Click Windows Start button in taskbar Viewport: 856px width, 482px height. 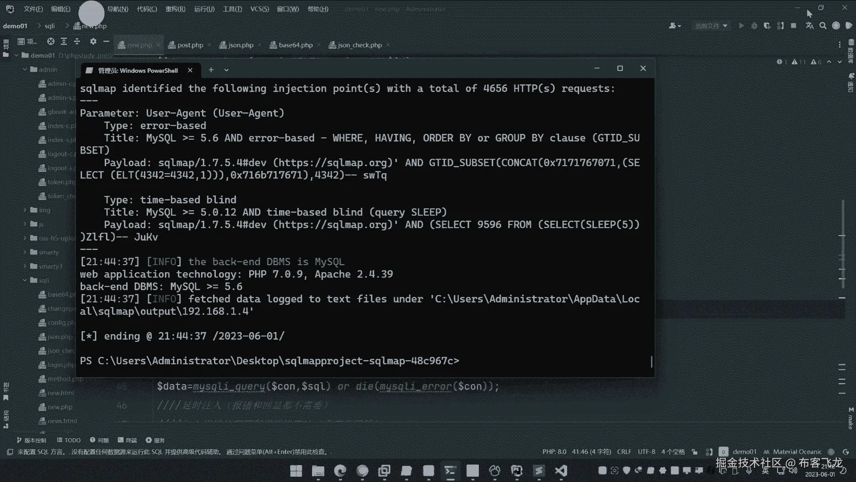[x=296, y=471]
